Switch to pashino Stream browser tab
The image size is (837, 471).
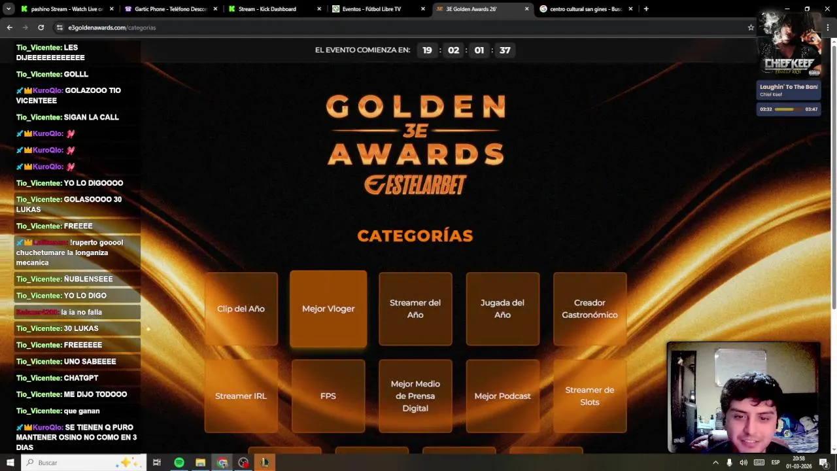click(x=67, y=9)
